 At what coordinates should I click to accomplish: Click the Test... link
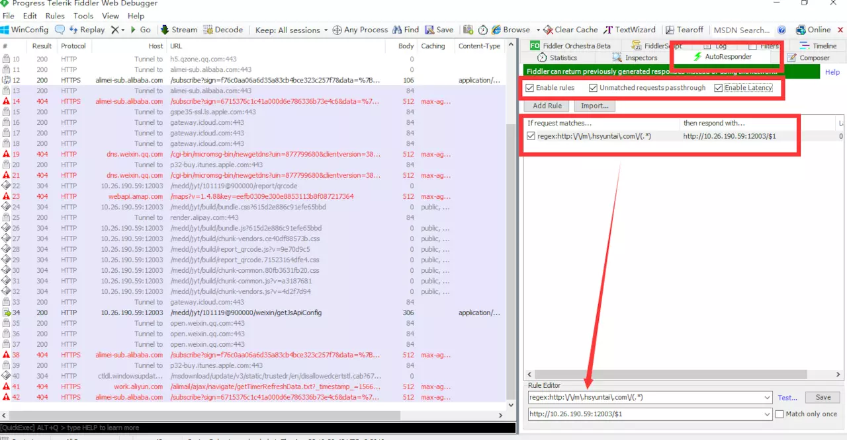(x=787, y=398)
